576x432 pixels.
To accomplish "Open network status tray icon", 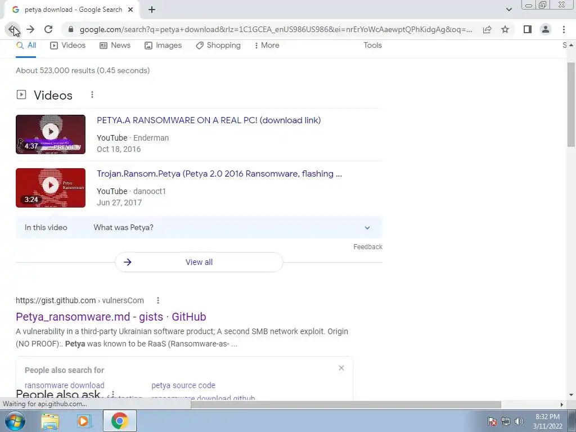I will tap(506, 421).
